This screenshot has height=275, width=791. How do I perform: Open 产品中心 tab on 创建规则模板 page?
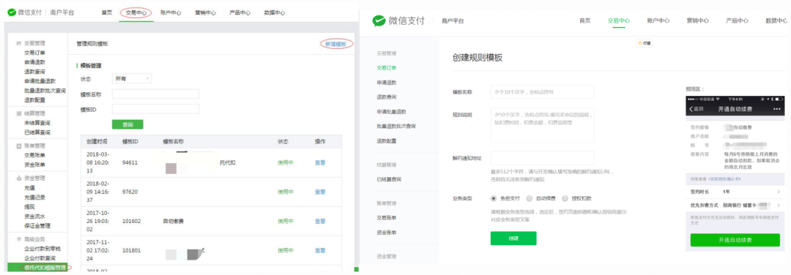click(x=737, y=21)
